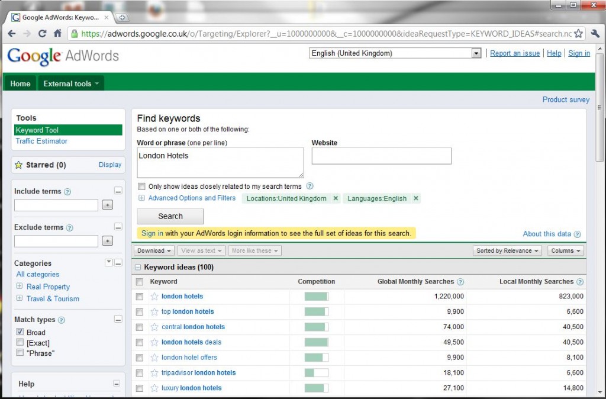Star the 'top london hotels' keyword

(x=154, y=311)
